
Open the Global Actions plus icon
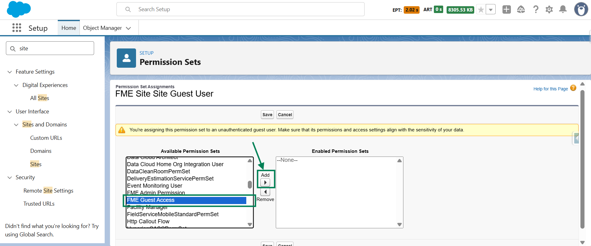click(x=507, y=10)
